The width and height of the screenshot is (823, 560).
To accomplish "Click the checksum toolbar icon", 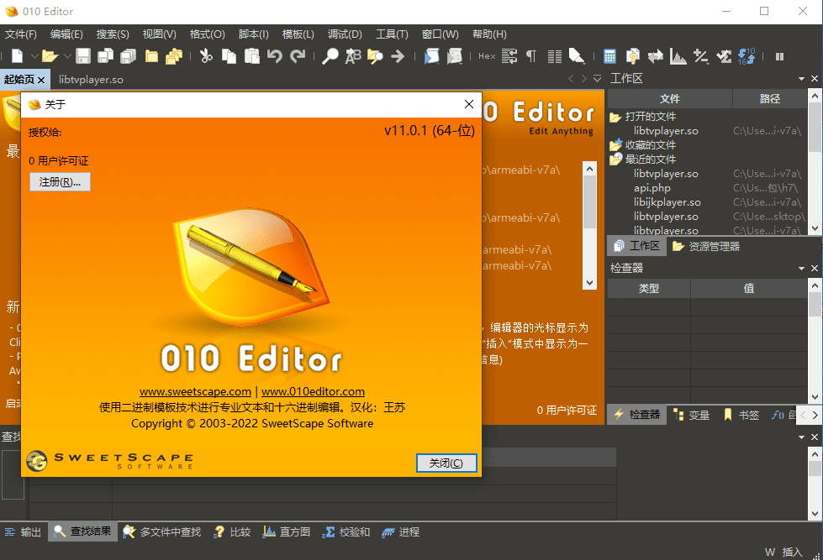I will coord(724,56).
